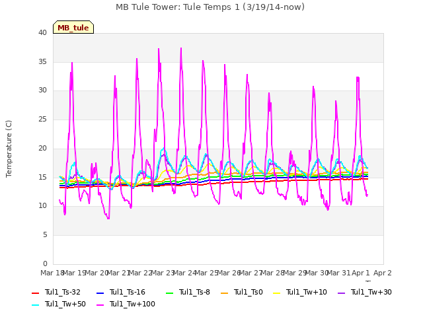Toggle the Tul1_Ts-8 legend label

[194, 292]
